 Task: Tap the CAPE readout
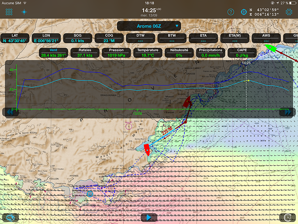(x=242, y=53)
